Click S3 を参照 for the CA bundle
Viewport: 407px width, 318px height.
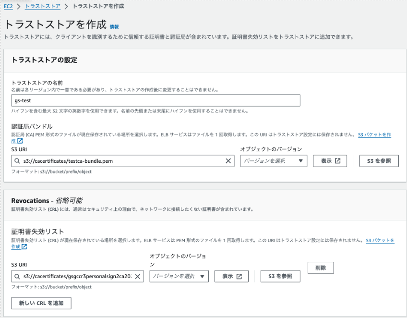(379, 161)
